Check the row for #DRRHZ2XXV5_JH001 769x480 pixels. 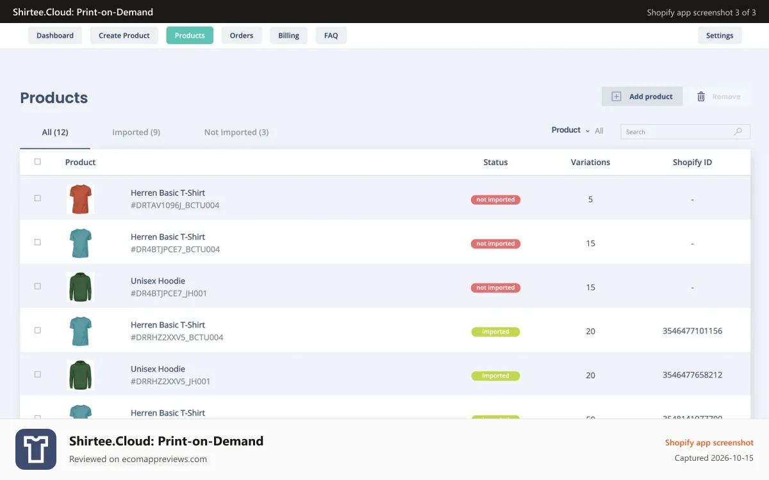(37, 374)
